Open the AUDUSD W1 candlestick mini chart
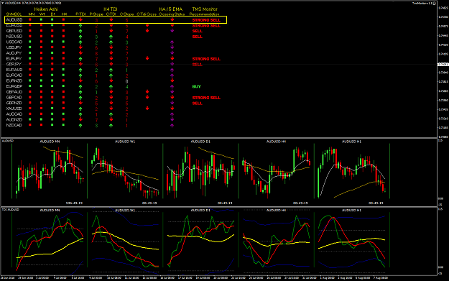 pyautogui.click(x=125, y=172)
